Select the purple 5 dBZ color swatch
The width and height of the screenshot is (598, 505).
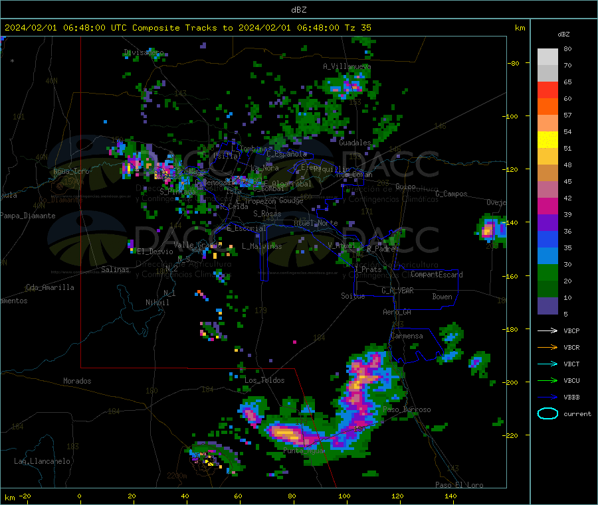548,306
